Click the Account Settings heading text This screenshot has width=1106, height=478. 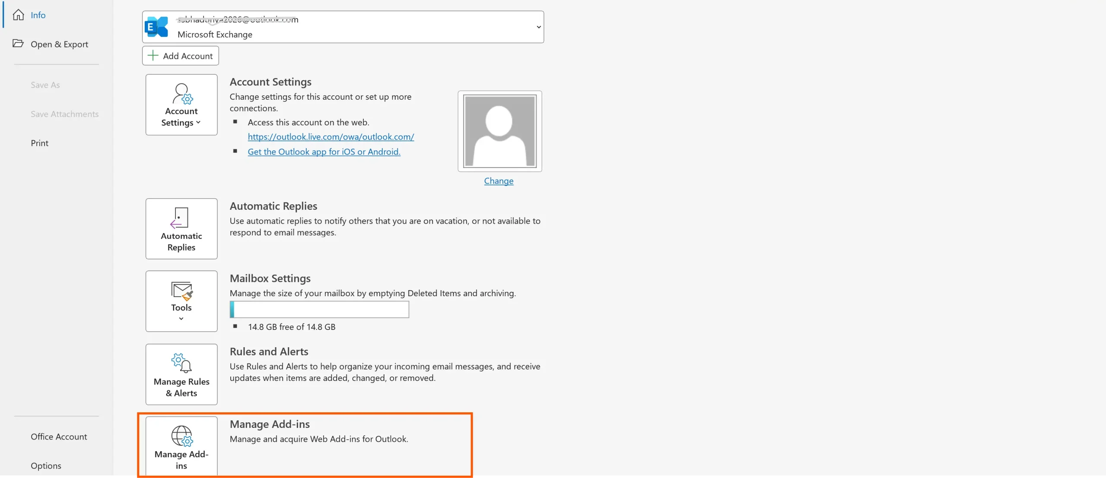click(x=270, y=82)
